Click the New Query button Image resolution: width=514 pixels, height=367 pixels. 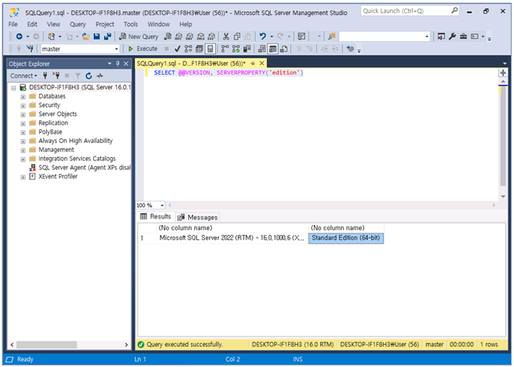[139, 37]
